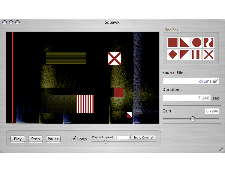Image resolution: width=225 pixels, height=172 pixels.
Task: Select the square shape tool in ToolBox
Action: [173, 42]
